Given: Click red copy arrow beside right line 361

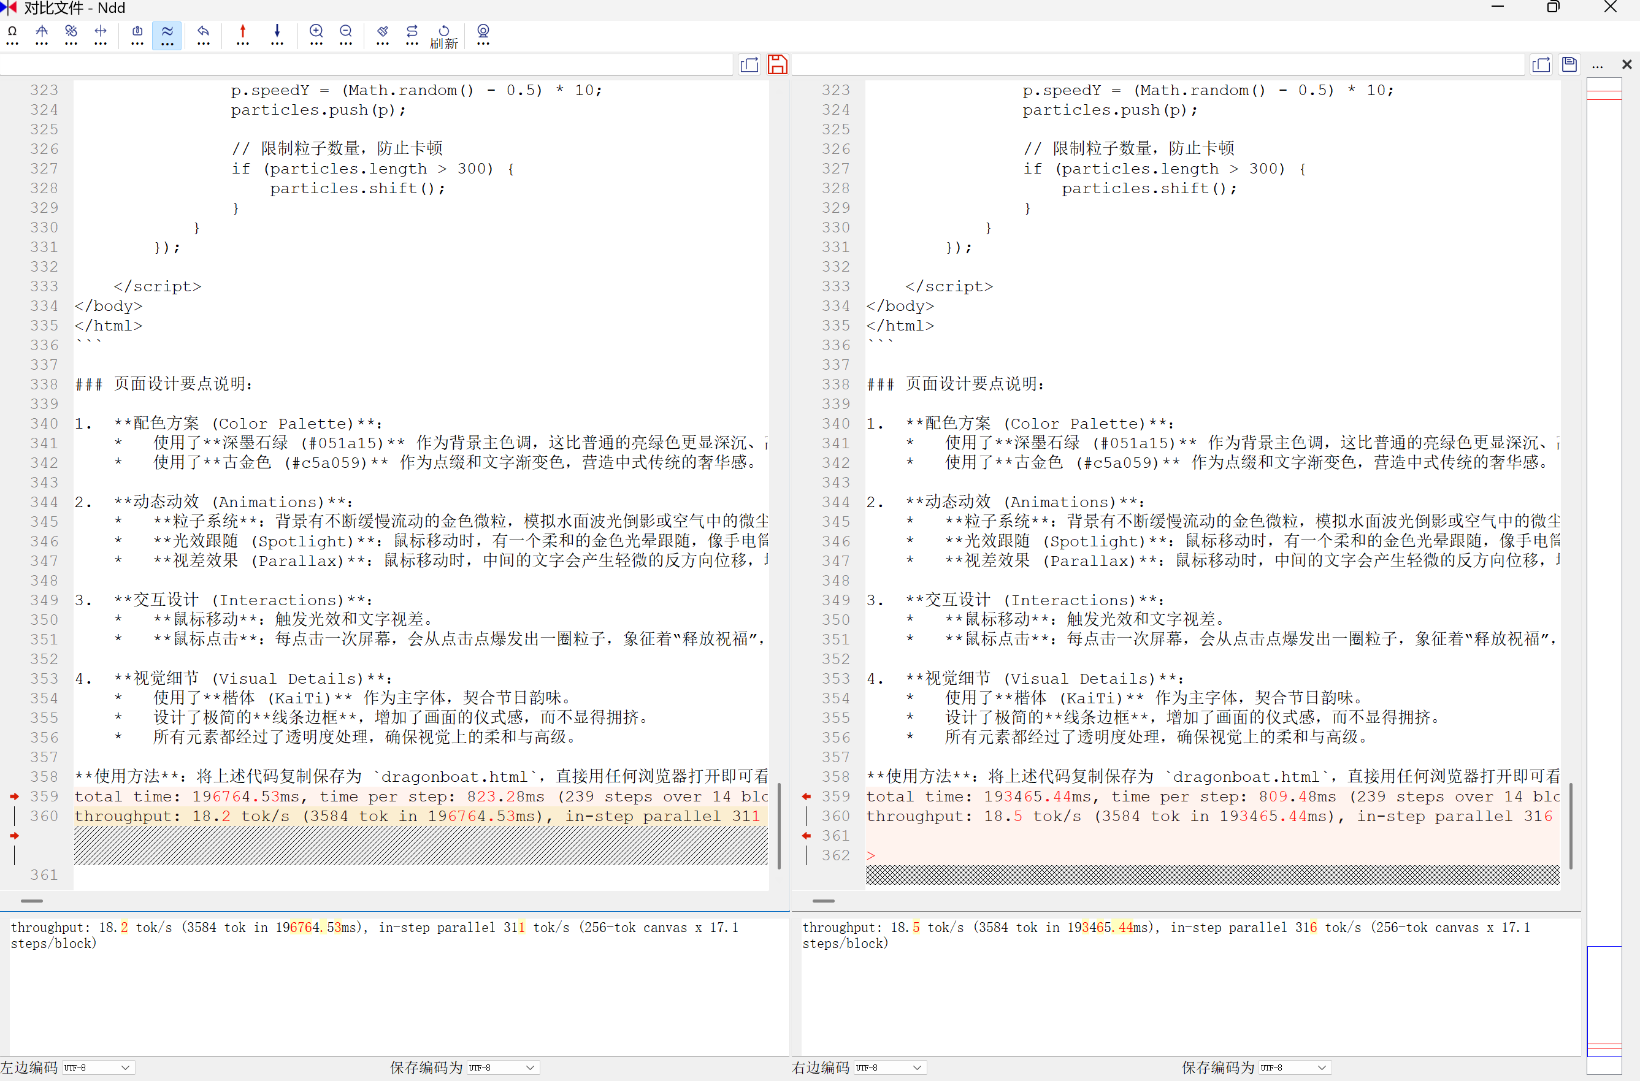Looking at the screenshot, I should point(807,836).
